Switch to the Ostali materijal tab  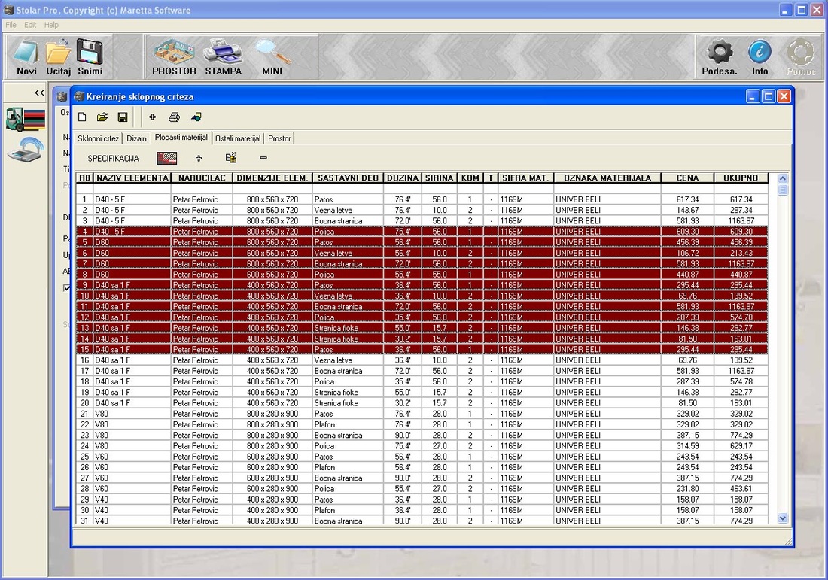pos(238,138)
